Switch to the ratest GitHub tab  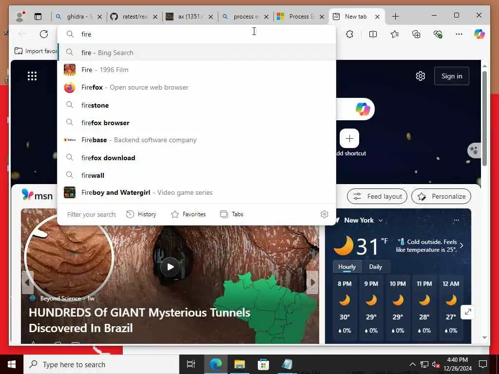tap(134, 17)
